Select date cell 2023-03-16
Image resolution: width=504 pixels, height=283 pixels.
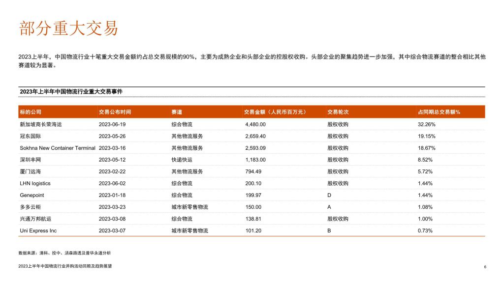(112, 148)
